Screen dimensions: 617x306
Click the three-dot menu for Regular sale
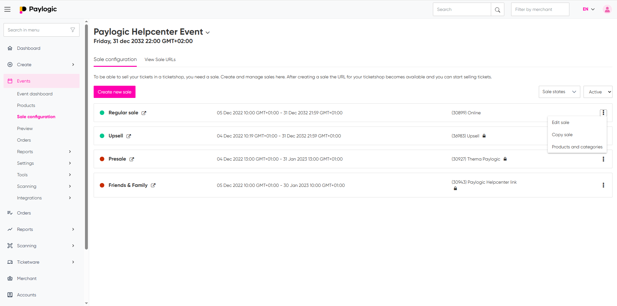603,113
